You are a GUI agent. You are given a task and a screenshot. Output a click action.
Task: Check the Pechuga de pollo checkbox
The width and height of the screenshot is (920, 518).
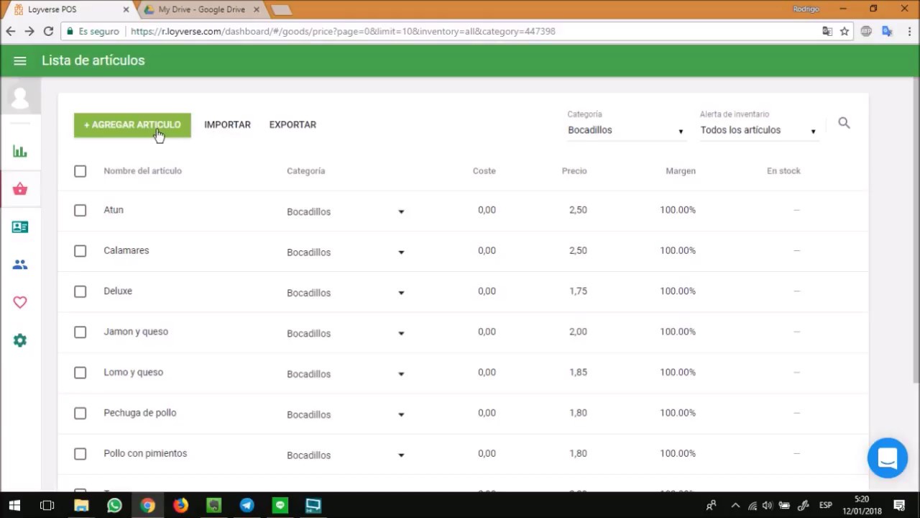(80, 413)
